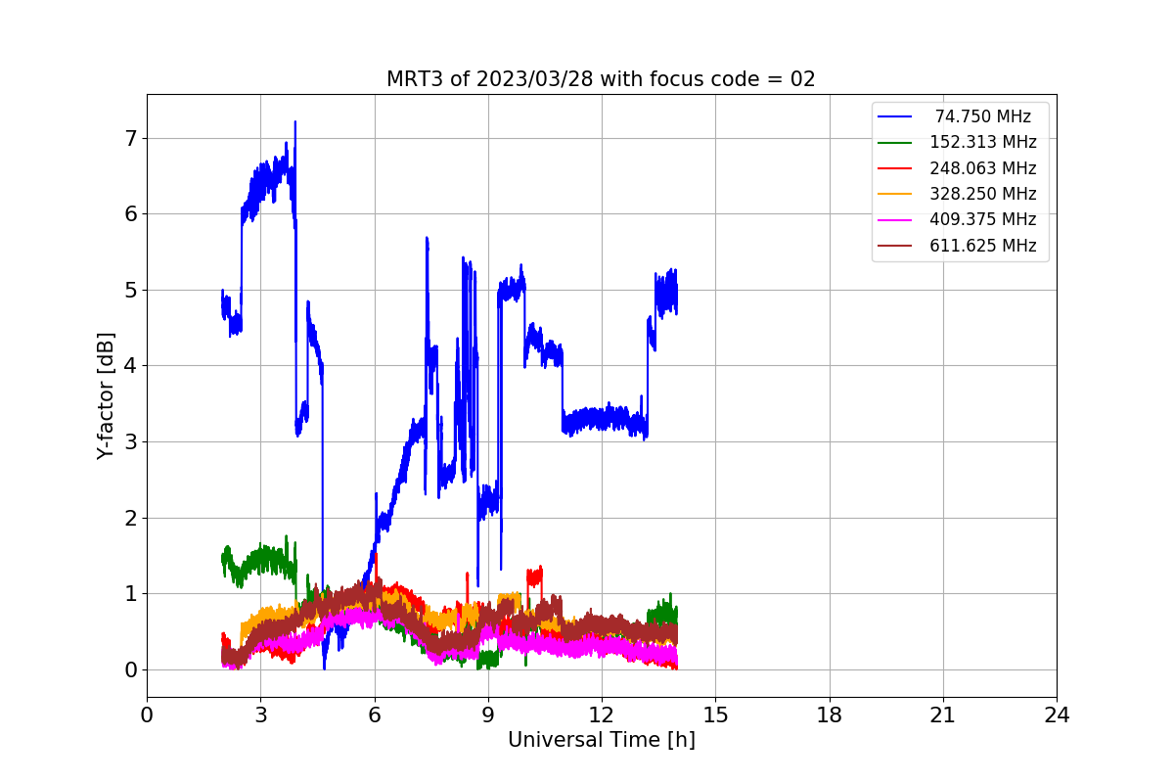Click the y-axis tick label '7'
The image size is (1174, 783).
131,138
